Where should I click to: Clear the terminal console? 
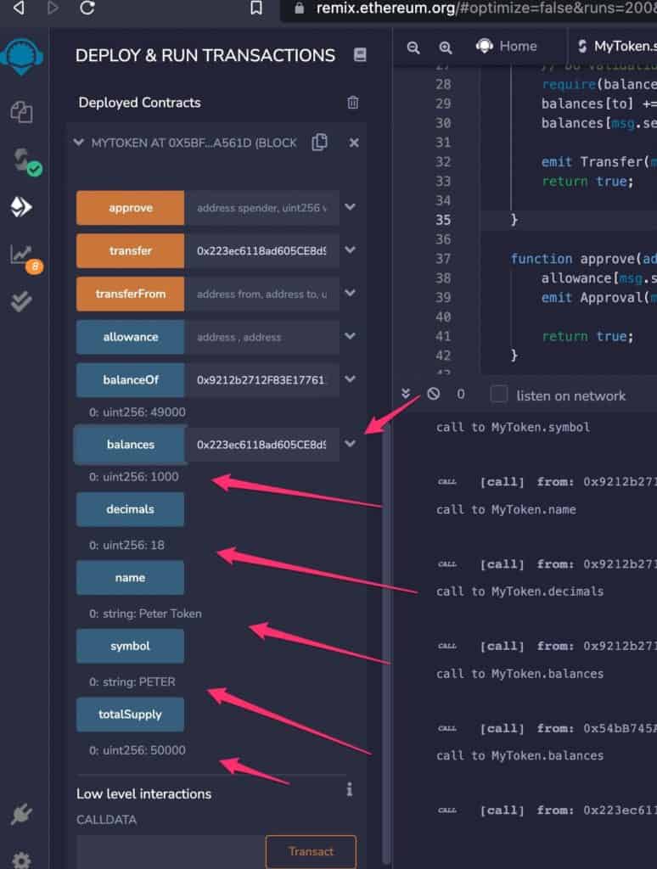point(434,394)
